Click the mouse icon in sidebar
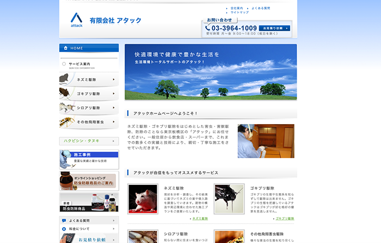Viewport: 381px width, 243px height. 64,79
